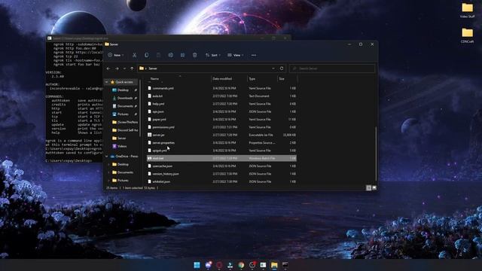Collapse the OneDrive tree node
This screenshot has height=271, width=482.
point(106,157)
